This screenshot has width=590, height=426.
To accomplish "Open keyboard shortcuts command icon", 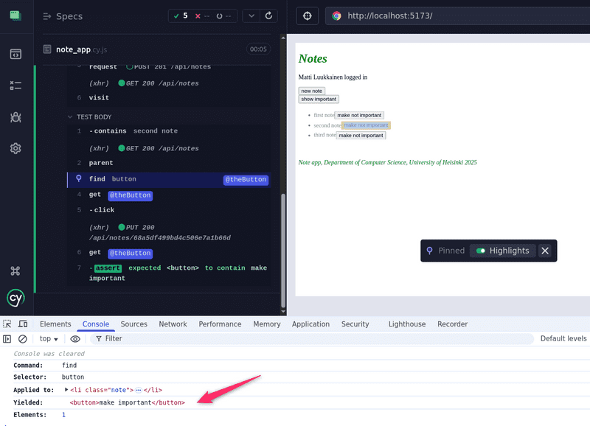I will click(x=15, y=270).
